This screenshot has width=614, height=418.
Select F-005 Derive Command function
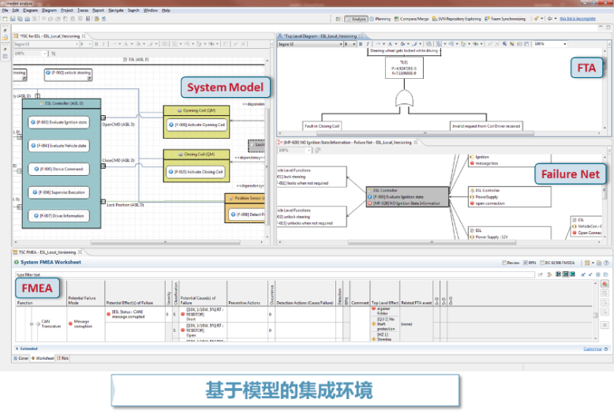coord(58,169)
